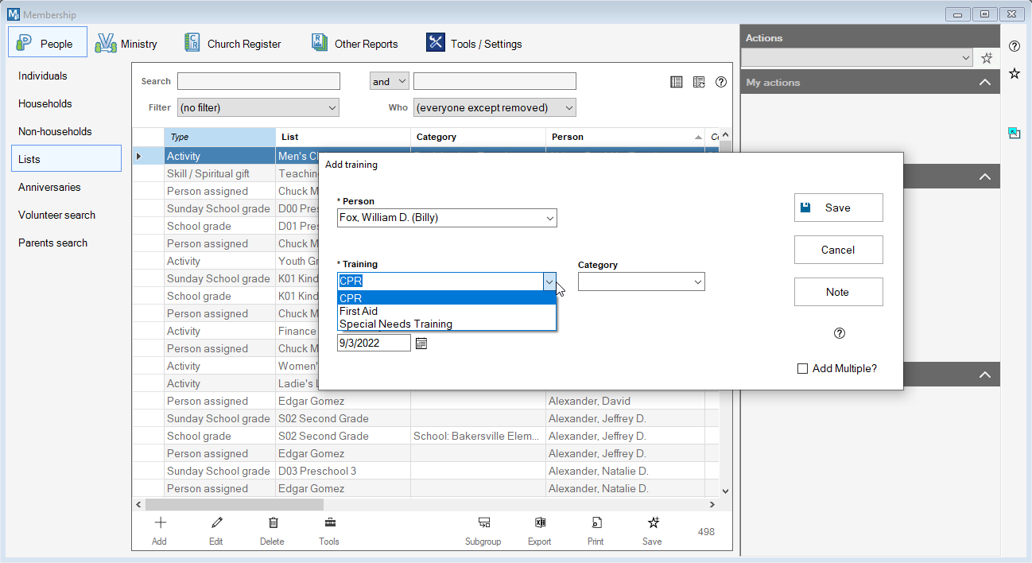Viewport: 1032px width, 563px height.
Task: Click the help question mark in dialog
Action: tap(839, 333)
